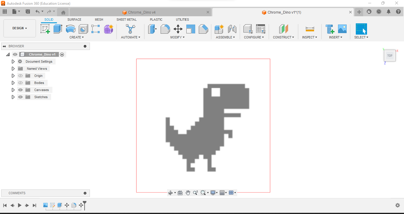Expand the Named Views node

pos(13,69)
